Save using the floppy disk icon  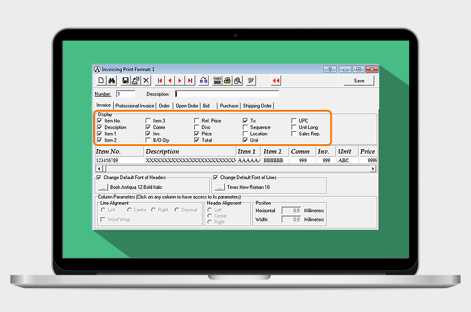[126, 80]
